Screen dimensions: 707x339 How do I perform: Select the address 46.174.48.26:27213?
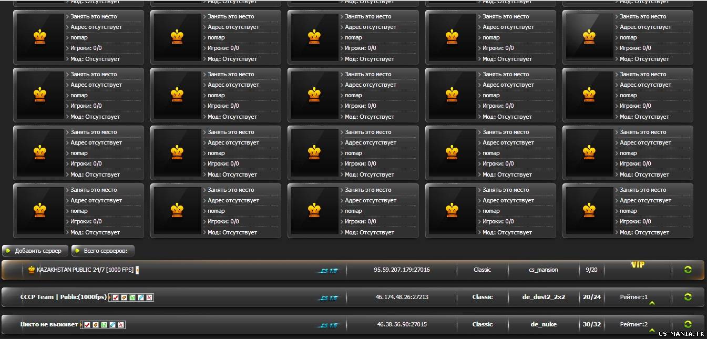[x=402, y=297]
